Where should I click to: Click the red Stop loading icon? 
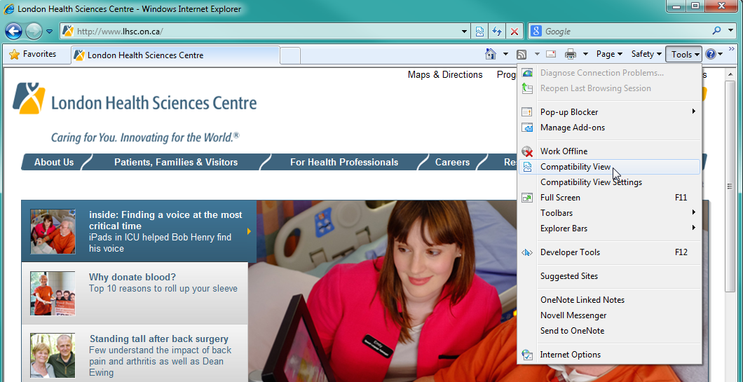pyautogui.click(x=514, y=32)
